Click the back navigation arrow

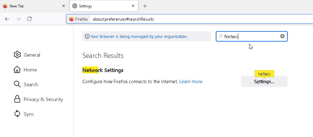tap(7, 19)
